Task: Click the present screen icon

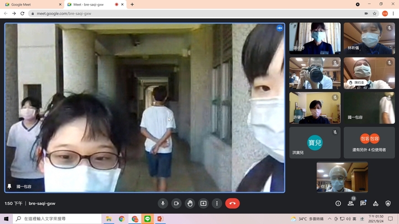Action: [203, 203]
